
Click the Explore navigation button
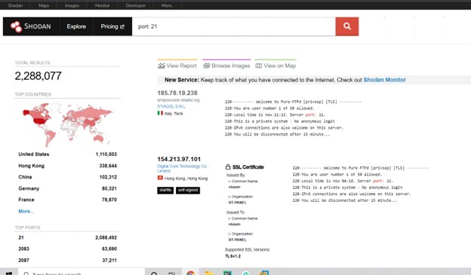(76, 26)
